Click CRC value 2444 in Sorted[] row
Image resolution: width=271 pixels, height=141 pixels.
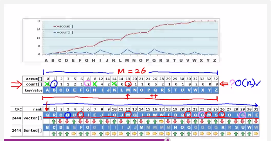16,130
